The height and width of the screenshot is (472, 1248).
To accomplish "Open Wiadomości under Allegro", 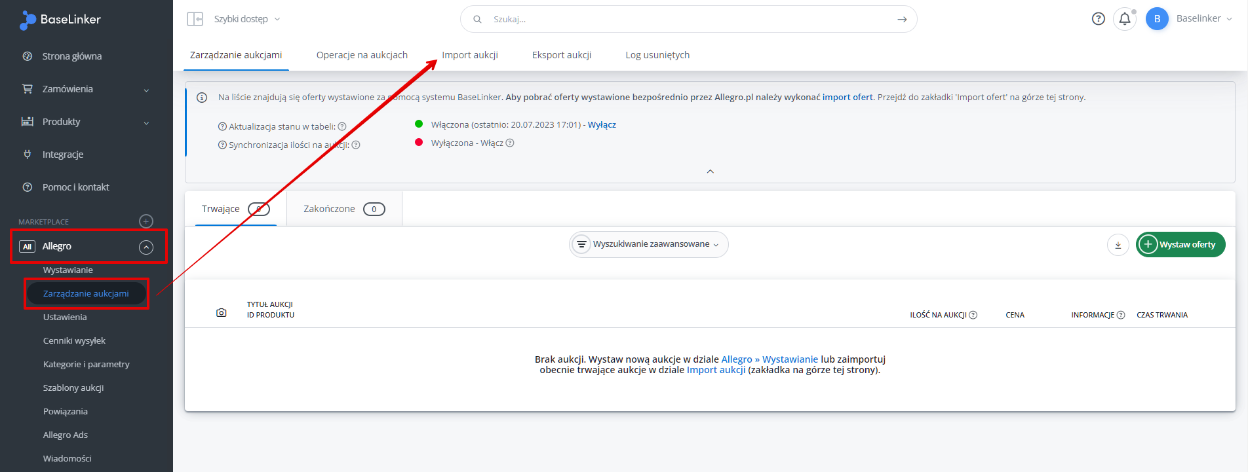I will click(x=68, y=458).
